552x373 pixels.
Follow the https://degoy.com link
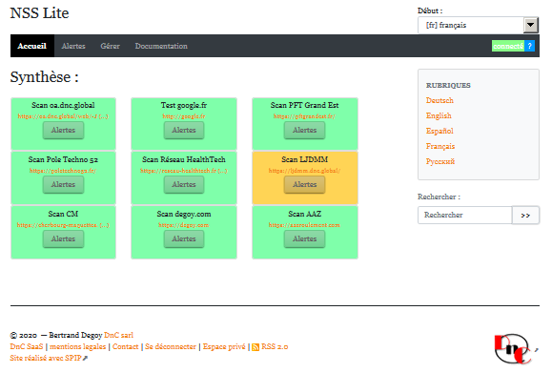(184, 225)
